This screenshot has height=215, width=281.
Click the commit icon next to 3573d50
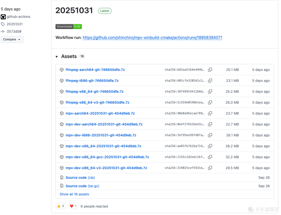click(x=3, y=31)
